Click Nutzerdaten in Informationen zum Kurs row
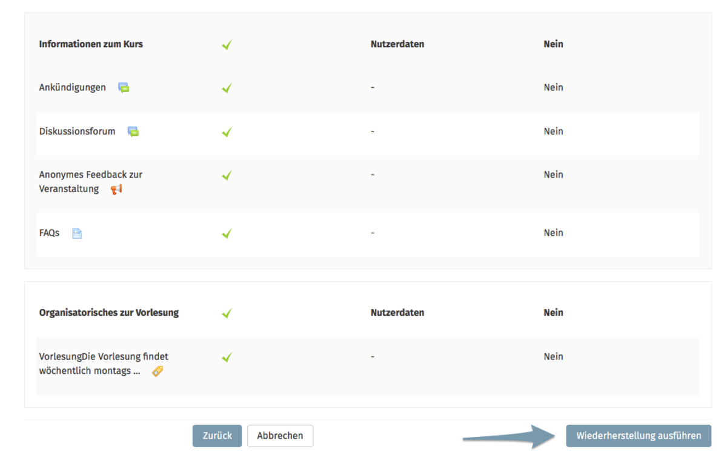727x466 pixels. point(397,44)
